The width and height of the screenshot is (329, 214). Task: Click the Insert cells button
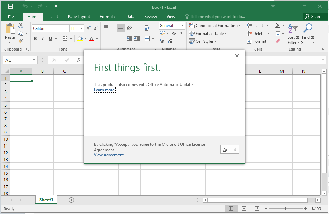coord(255,25)
